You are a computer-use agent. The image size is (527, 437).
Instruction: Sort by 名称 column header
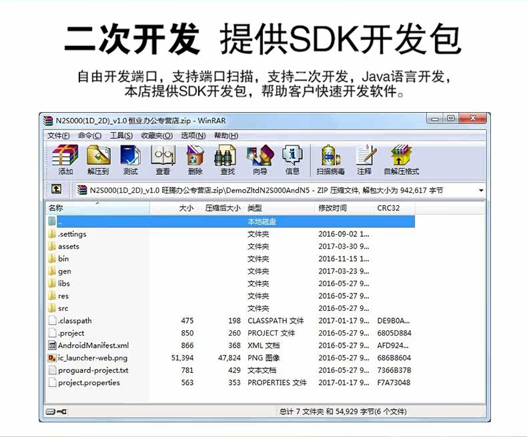[x=98, y=207]
